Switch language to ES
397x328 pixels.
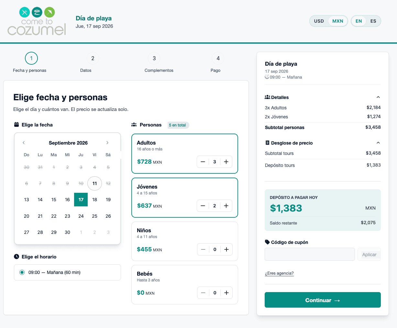373,21
